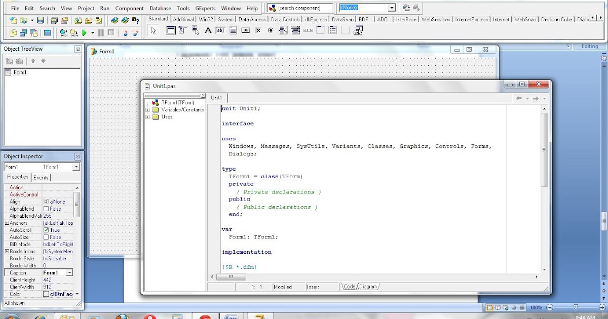
Task: Select the ActionList component icon
Action: [358, 30]
